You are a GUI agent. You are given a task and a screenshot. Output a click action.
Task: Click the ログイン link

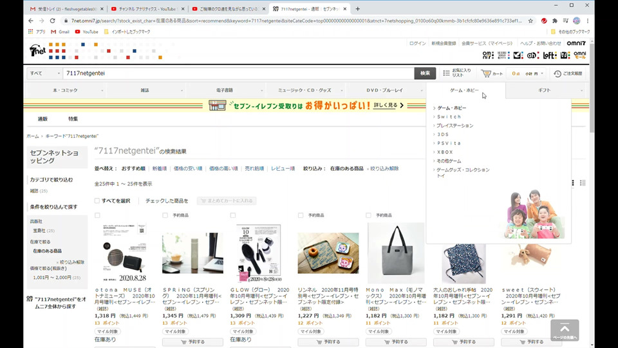(417, 43)
